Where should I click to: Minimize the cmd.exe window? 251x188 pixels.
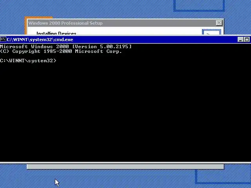(240, 40)
